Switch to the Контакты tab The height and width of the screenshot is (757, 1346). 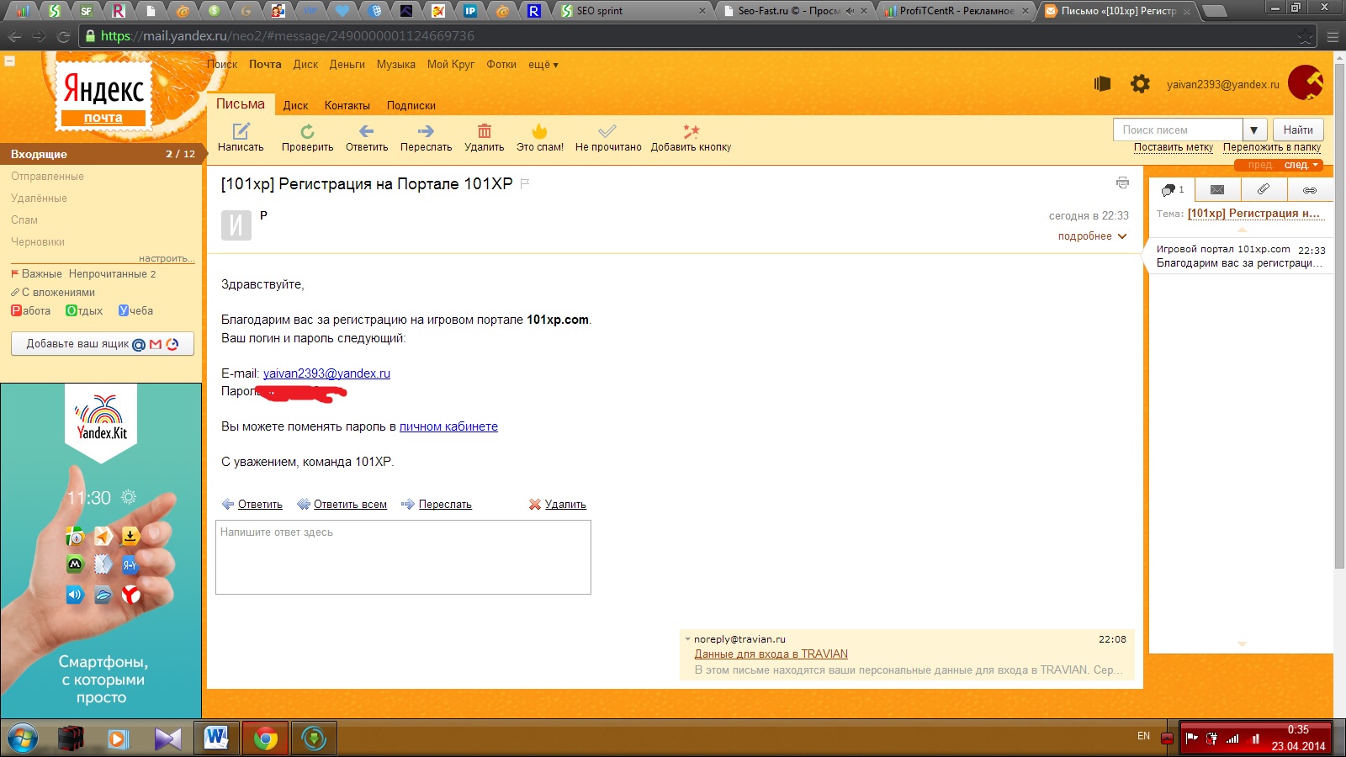tap(347, 106)
